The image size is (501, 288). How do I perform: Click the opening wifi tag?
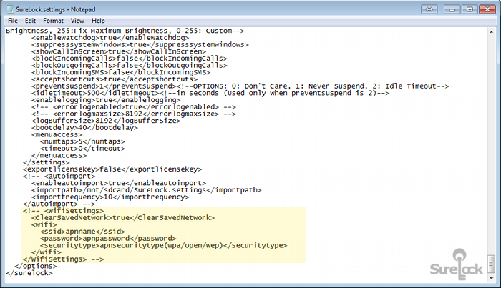(44, 224)
